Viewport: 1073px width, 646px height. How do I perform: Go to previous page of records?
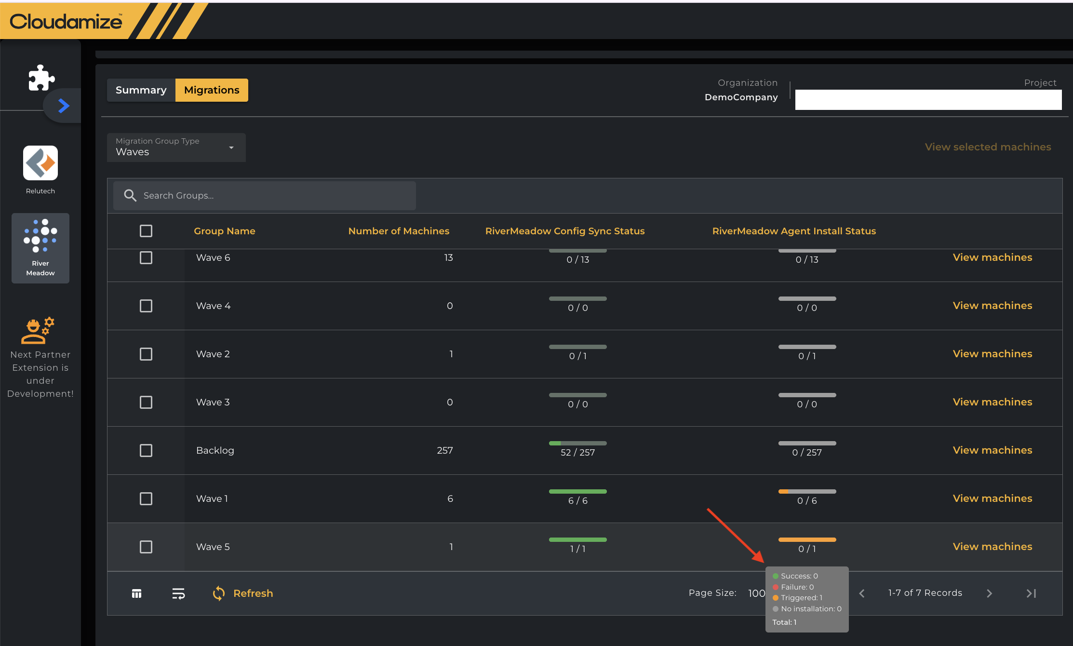pos(862,593)
